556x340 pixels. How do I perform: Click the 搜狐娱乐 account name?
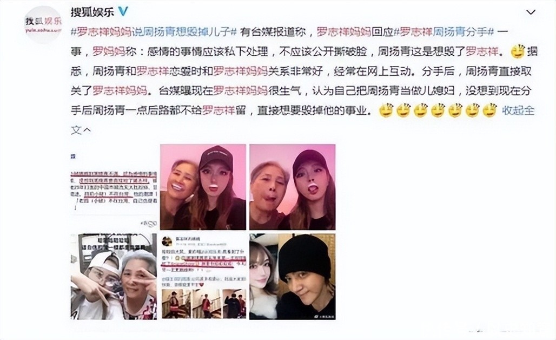point(92,12)
